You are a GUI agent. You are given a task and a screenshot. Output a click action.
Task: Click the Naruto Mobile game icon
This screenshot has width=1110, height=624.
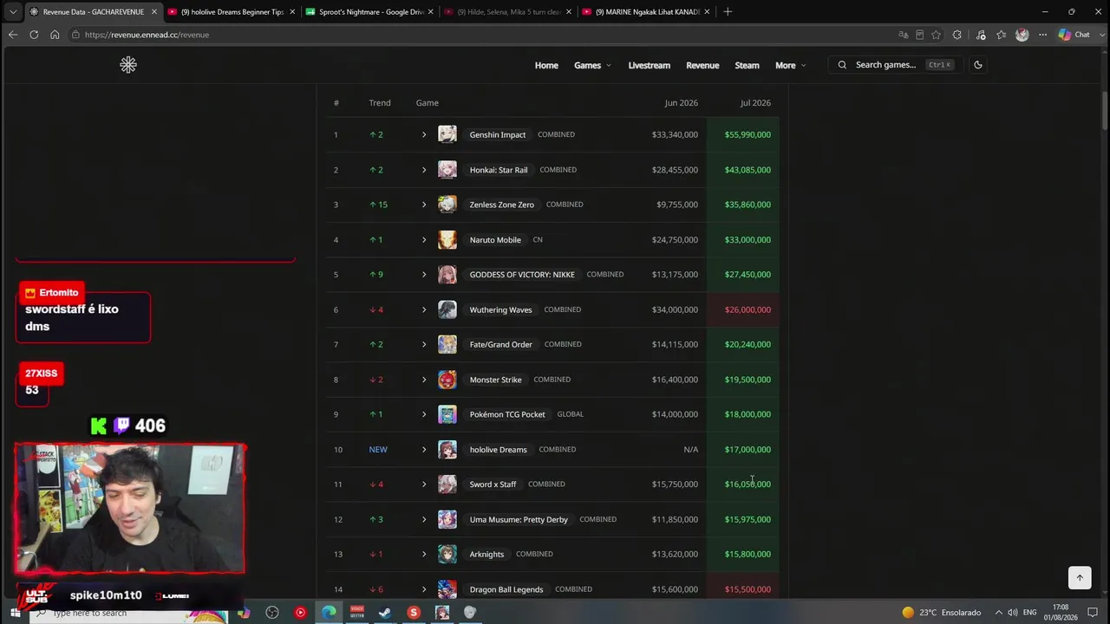pyautogui.click(x=447, y=240)
